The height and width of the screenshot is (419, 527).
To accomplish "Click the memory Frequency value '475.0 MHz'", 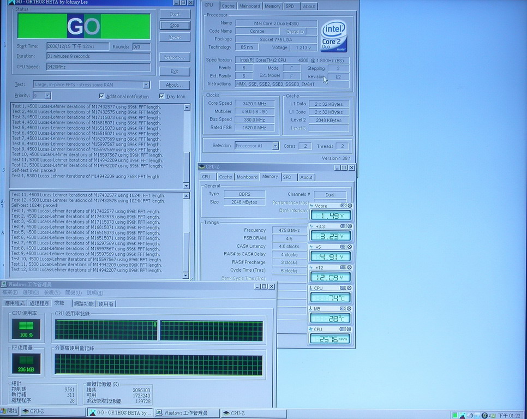I will click(289, 230).
